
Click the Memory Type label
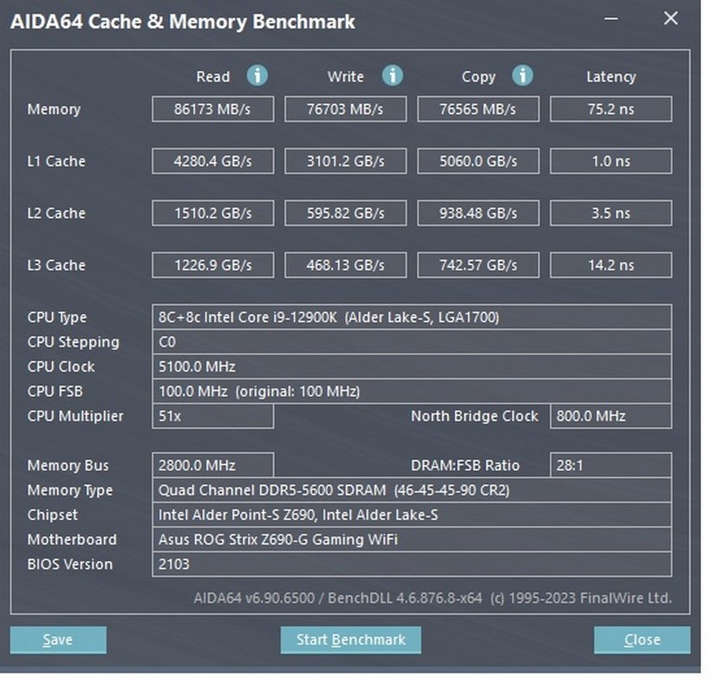[70, 490]
